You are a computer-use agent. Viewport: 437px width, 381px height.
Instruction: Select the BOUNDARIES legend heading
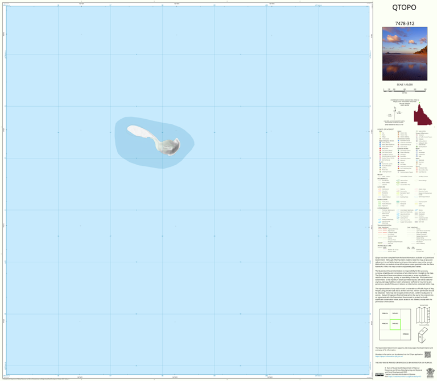point(382,178)
